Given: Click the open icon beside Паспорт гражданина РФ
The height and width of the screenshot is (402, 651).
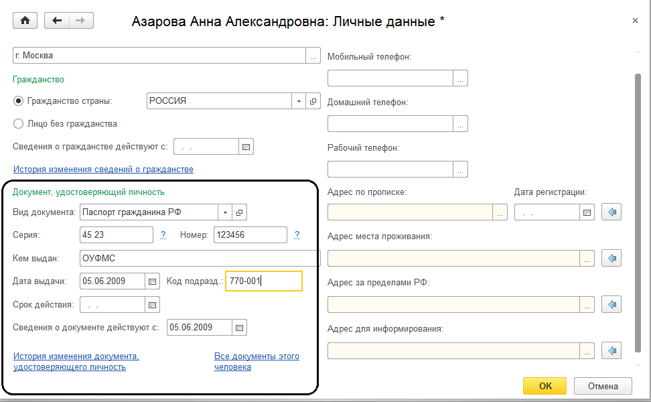Looking at the screenshot, I should [x=239, y=212].
